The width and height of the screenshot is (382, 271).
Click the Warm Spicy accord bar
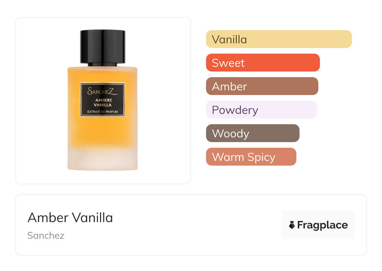[x=251, y=157]
